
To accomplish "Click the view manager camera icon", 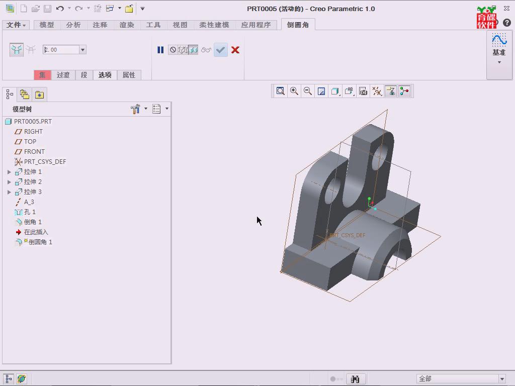I will click(363, 91).
